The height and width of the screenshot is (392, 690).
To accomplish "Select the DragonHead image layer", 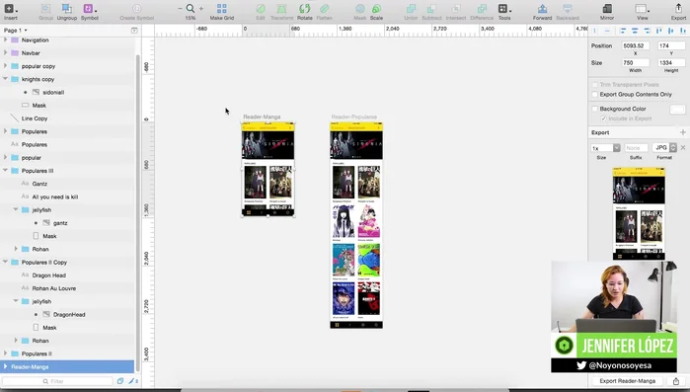I will [67, 315].
